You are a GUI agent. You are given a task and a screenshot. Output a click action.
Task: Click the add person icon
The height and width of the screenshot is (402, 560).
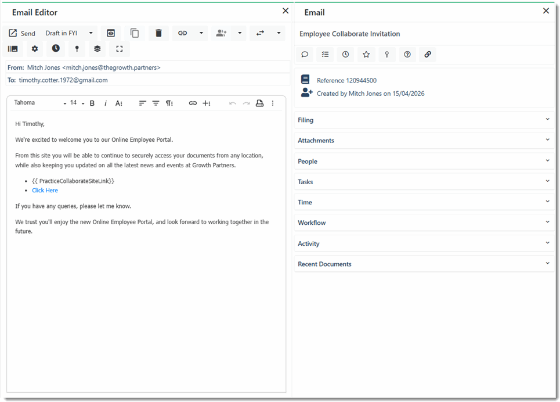[221, 33]
